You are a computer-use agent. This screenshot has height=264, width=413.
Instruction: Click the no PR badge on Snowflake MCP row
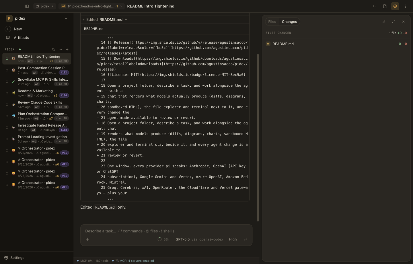click(61, 84)
